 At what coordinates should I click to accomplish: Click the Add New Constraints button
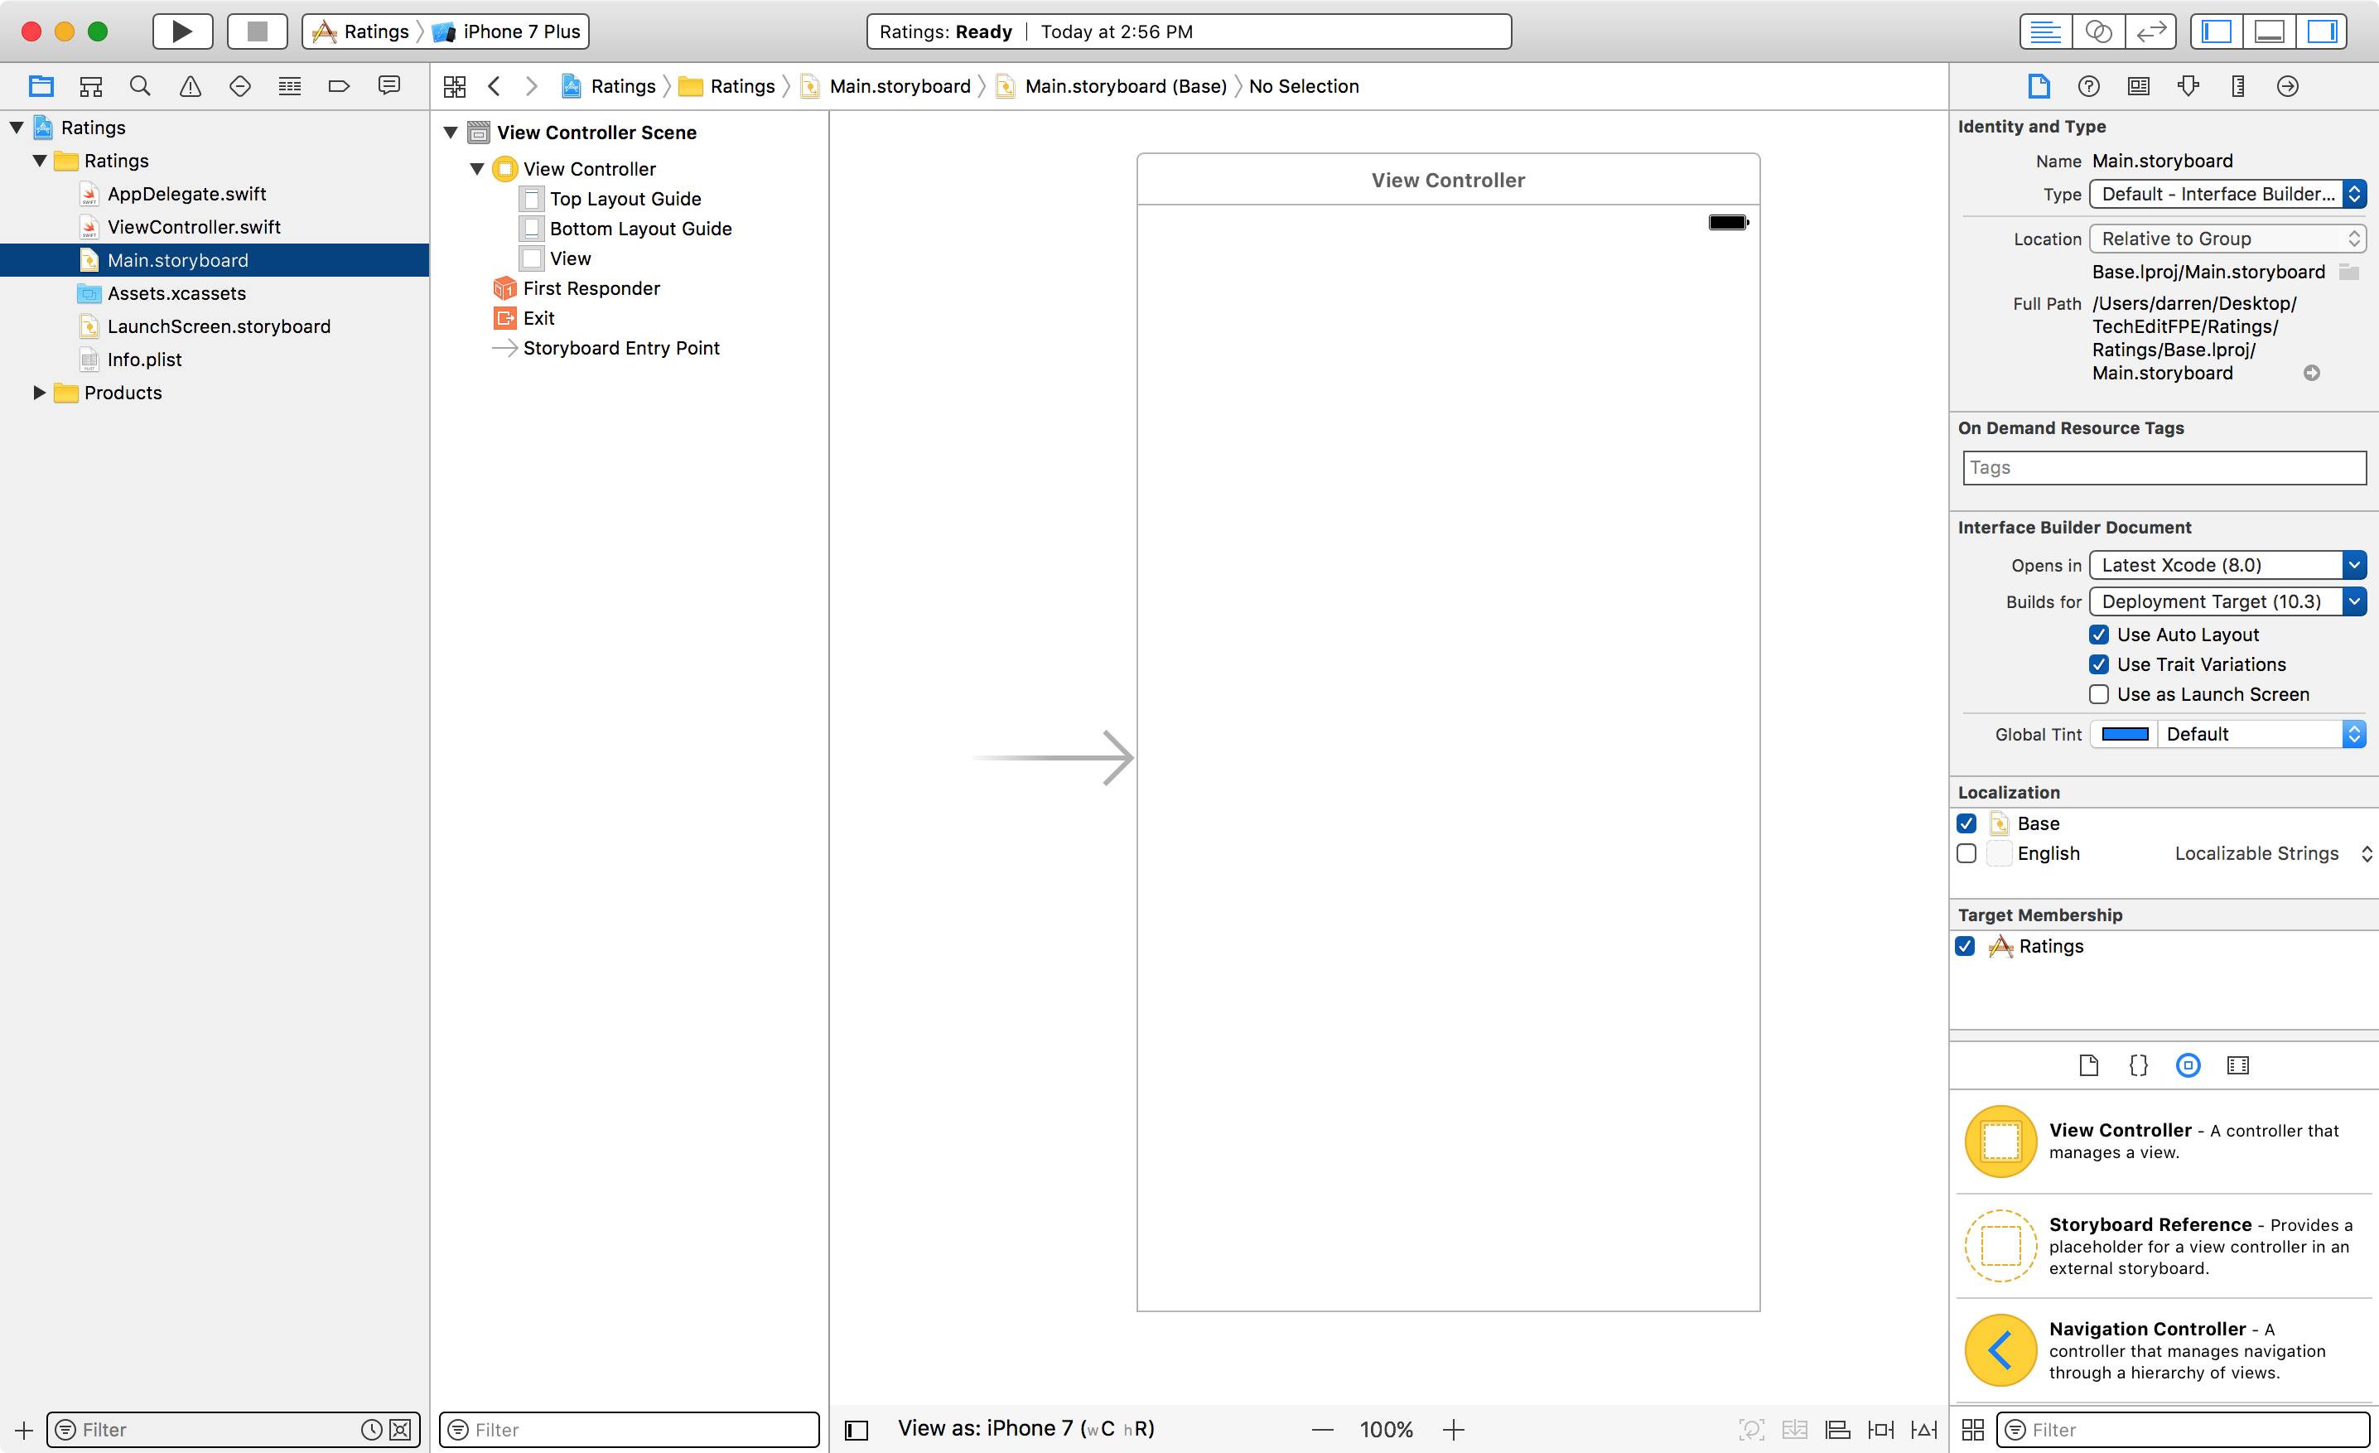[x=1880, y=1429]
